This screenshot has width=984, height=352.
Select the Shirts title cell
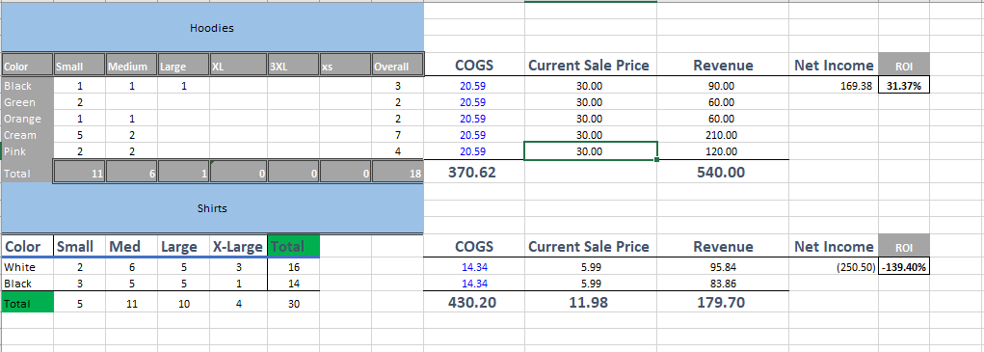pyautogui.click(x=212, y=208)
